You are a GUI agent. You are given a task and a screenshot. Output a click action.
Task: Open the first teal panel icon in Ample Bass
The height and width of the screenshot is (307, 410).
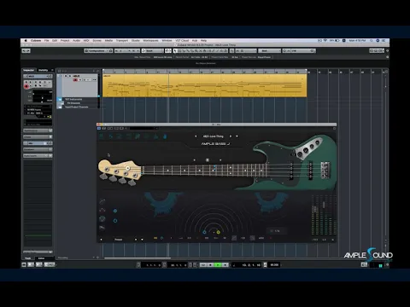point(102,136)
